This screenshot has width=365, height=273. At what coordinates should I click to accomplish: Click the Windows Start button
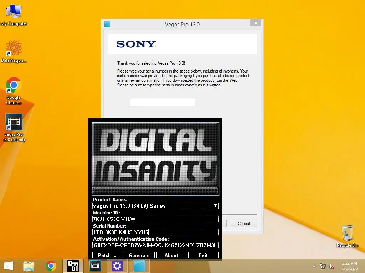(x=9, y=266)
